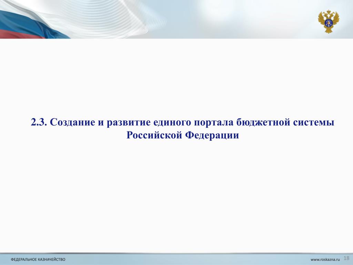Click the footer text ФЕДЕРАЛЬНОЕ КАЗНАЧЕЙСТВО
This screenshot has width=353, height=265.
pyautogui.click(x=38, y=259)
